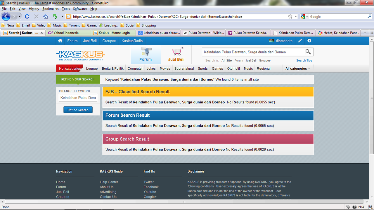
Task: Go back using the browser back arrow
Action: coord(6,16)
